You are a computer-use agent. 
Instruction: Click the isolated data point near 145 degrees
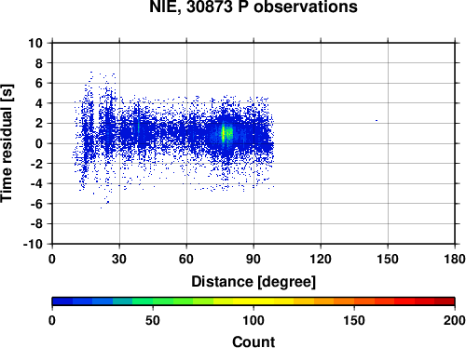pyautogui.click(x=377, y=120)
